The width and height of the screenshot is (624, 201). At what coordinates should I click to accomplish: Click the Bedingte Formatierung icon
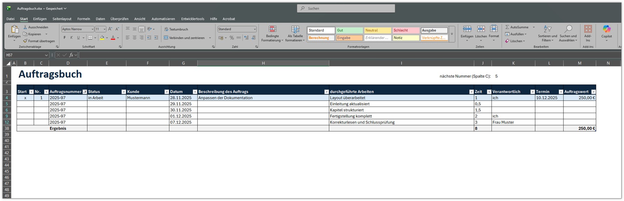pos(272,30)
